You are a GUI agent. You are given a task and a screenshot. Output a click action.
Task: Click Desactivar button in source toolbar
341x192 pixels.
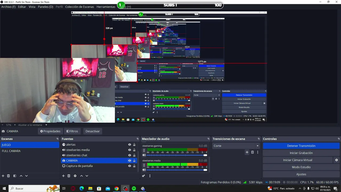[92, 131]
